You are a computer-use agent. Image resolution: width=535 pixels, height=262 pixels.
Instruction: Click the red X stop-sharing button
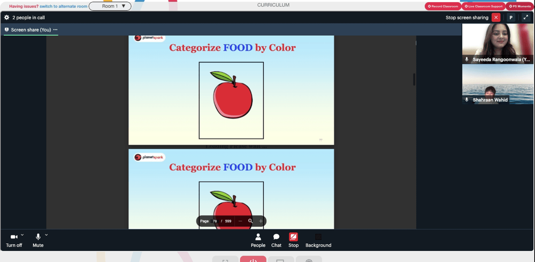pos(496,18)
